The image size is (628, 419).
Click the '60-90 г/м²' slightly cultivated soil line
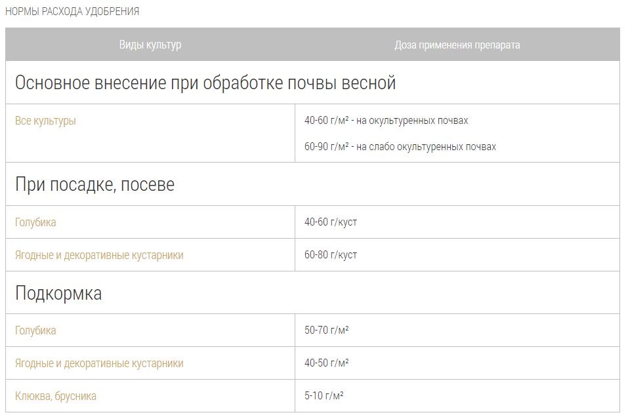pos(400,146)
